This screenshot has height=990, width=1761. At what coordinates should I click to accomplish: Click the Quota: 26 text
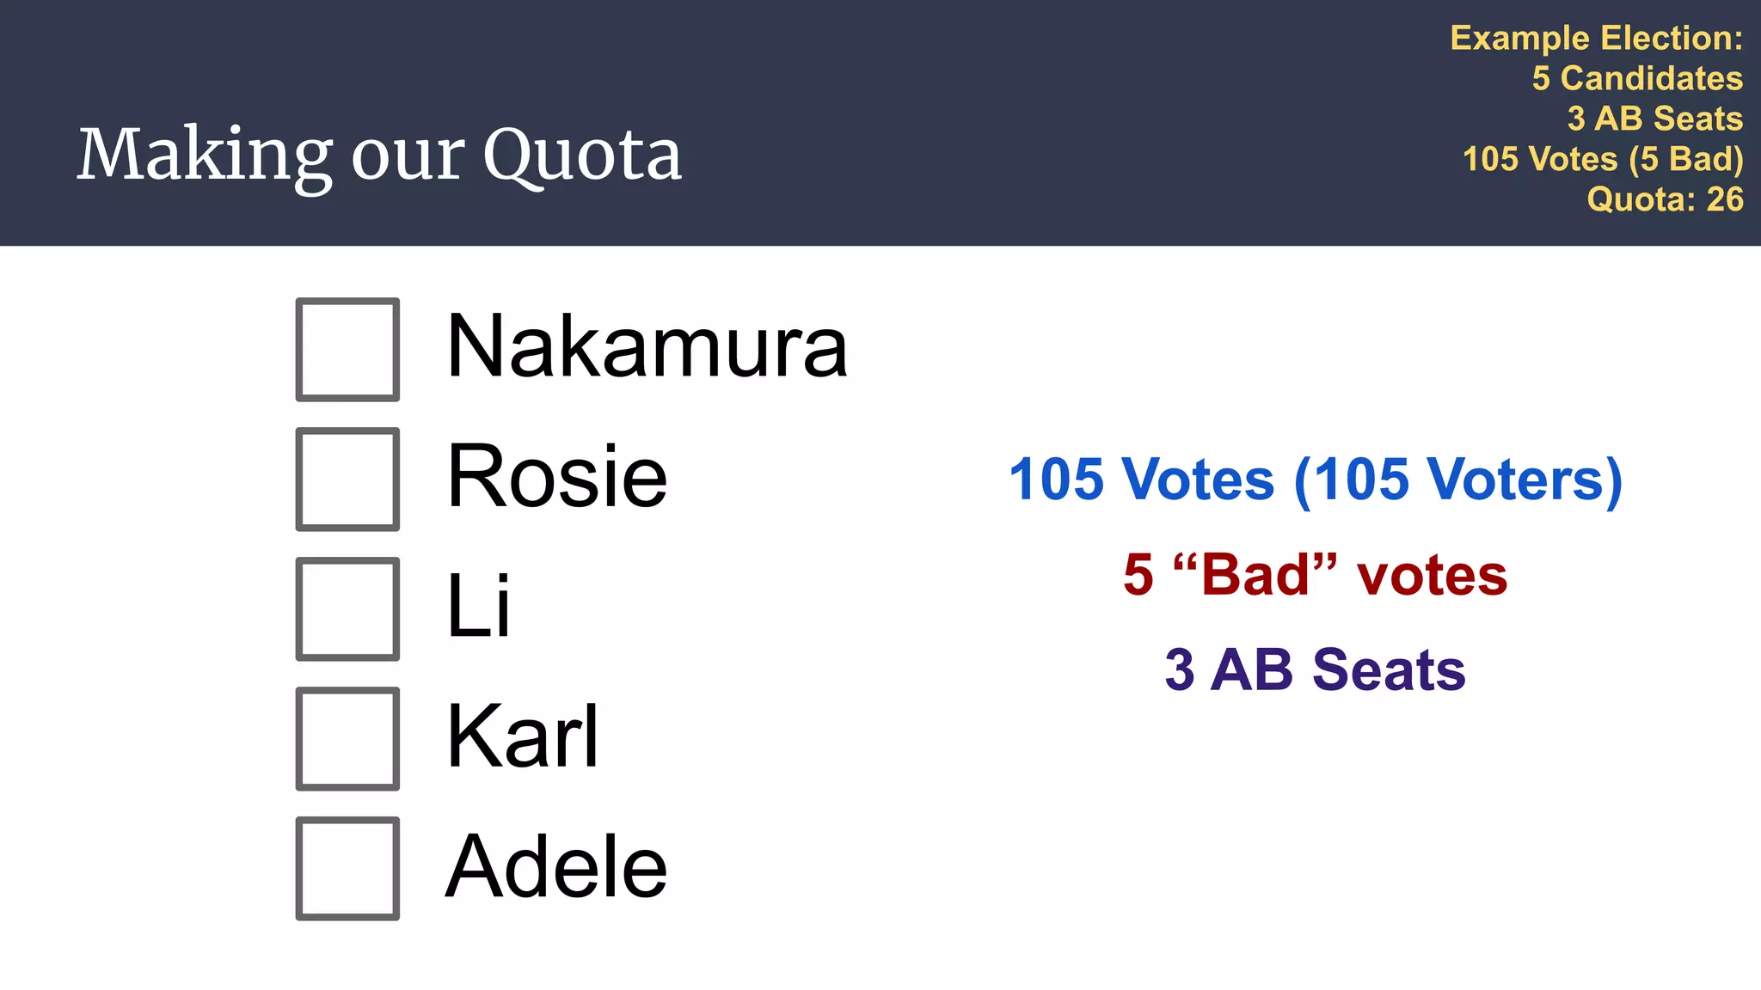[x=1666, y=199]
